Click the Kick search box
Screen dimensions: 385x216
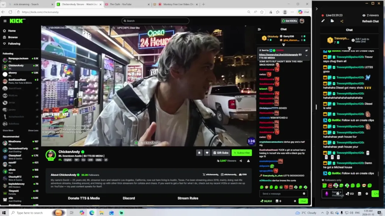(156, 21)
